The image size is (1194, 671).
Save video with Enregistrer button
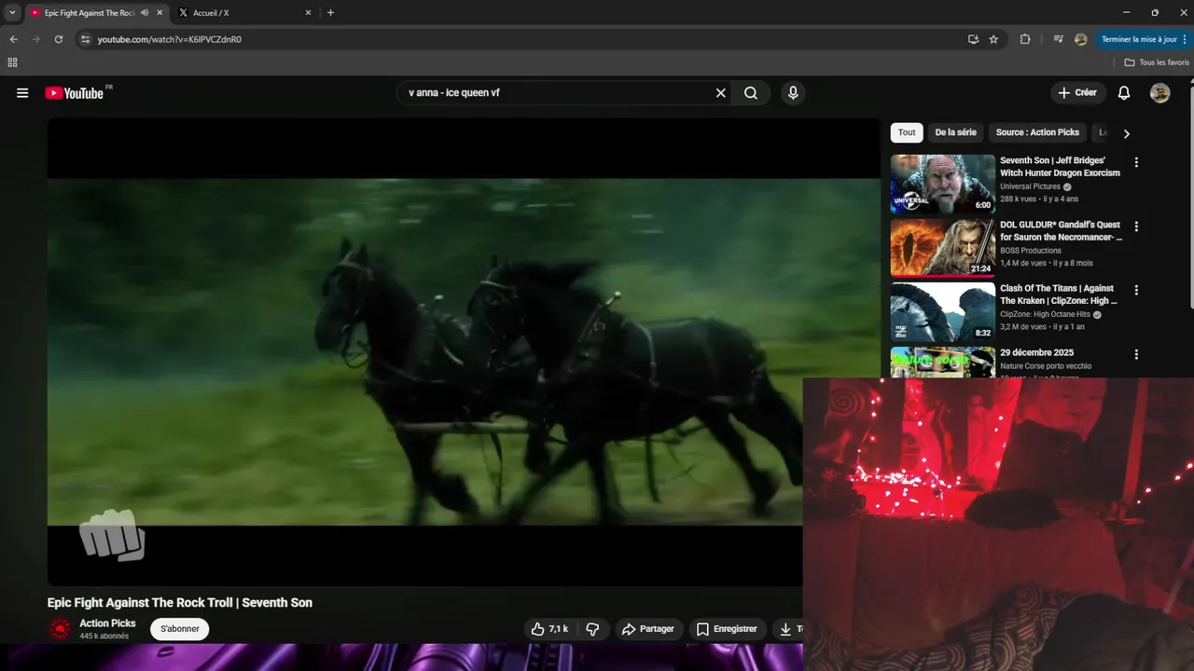[x=727, y=629]
